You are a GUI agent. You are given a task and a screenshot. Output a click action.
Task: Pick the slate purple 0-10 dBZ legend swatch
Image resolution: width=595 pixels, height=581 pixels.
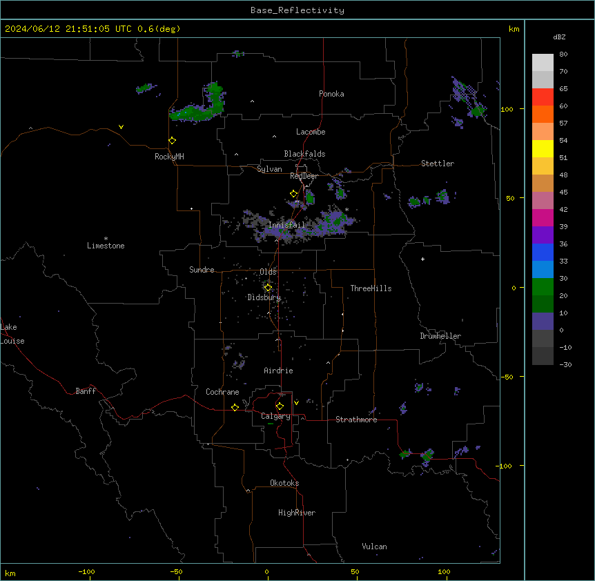click(543, 322)
